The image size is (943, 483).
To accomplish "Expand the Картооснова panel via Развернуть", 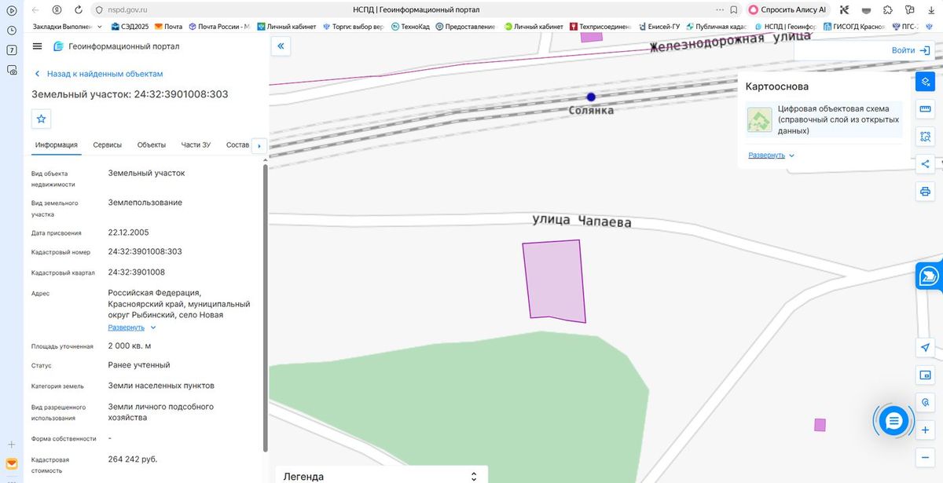I will 772,156.
